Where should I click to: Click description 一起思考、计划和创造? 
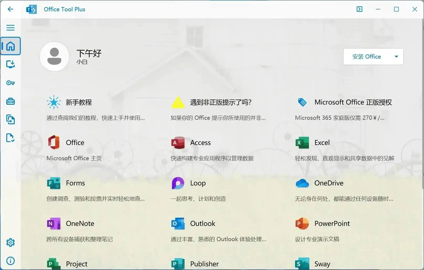[x=198, y=199]
